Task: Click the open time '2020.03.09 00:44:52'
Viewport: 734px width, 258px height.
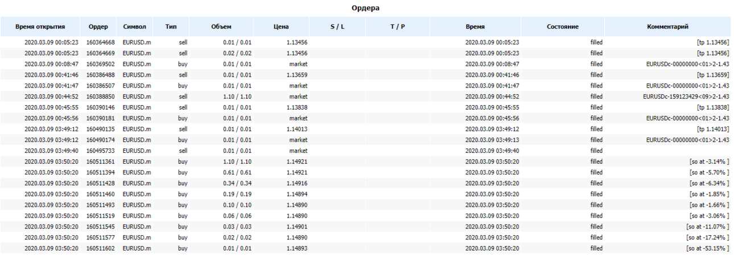Action: click(x=52, y=97)
